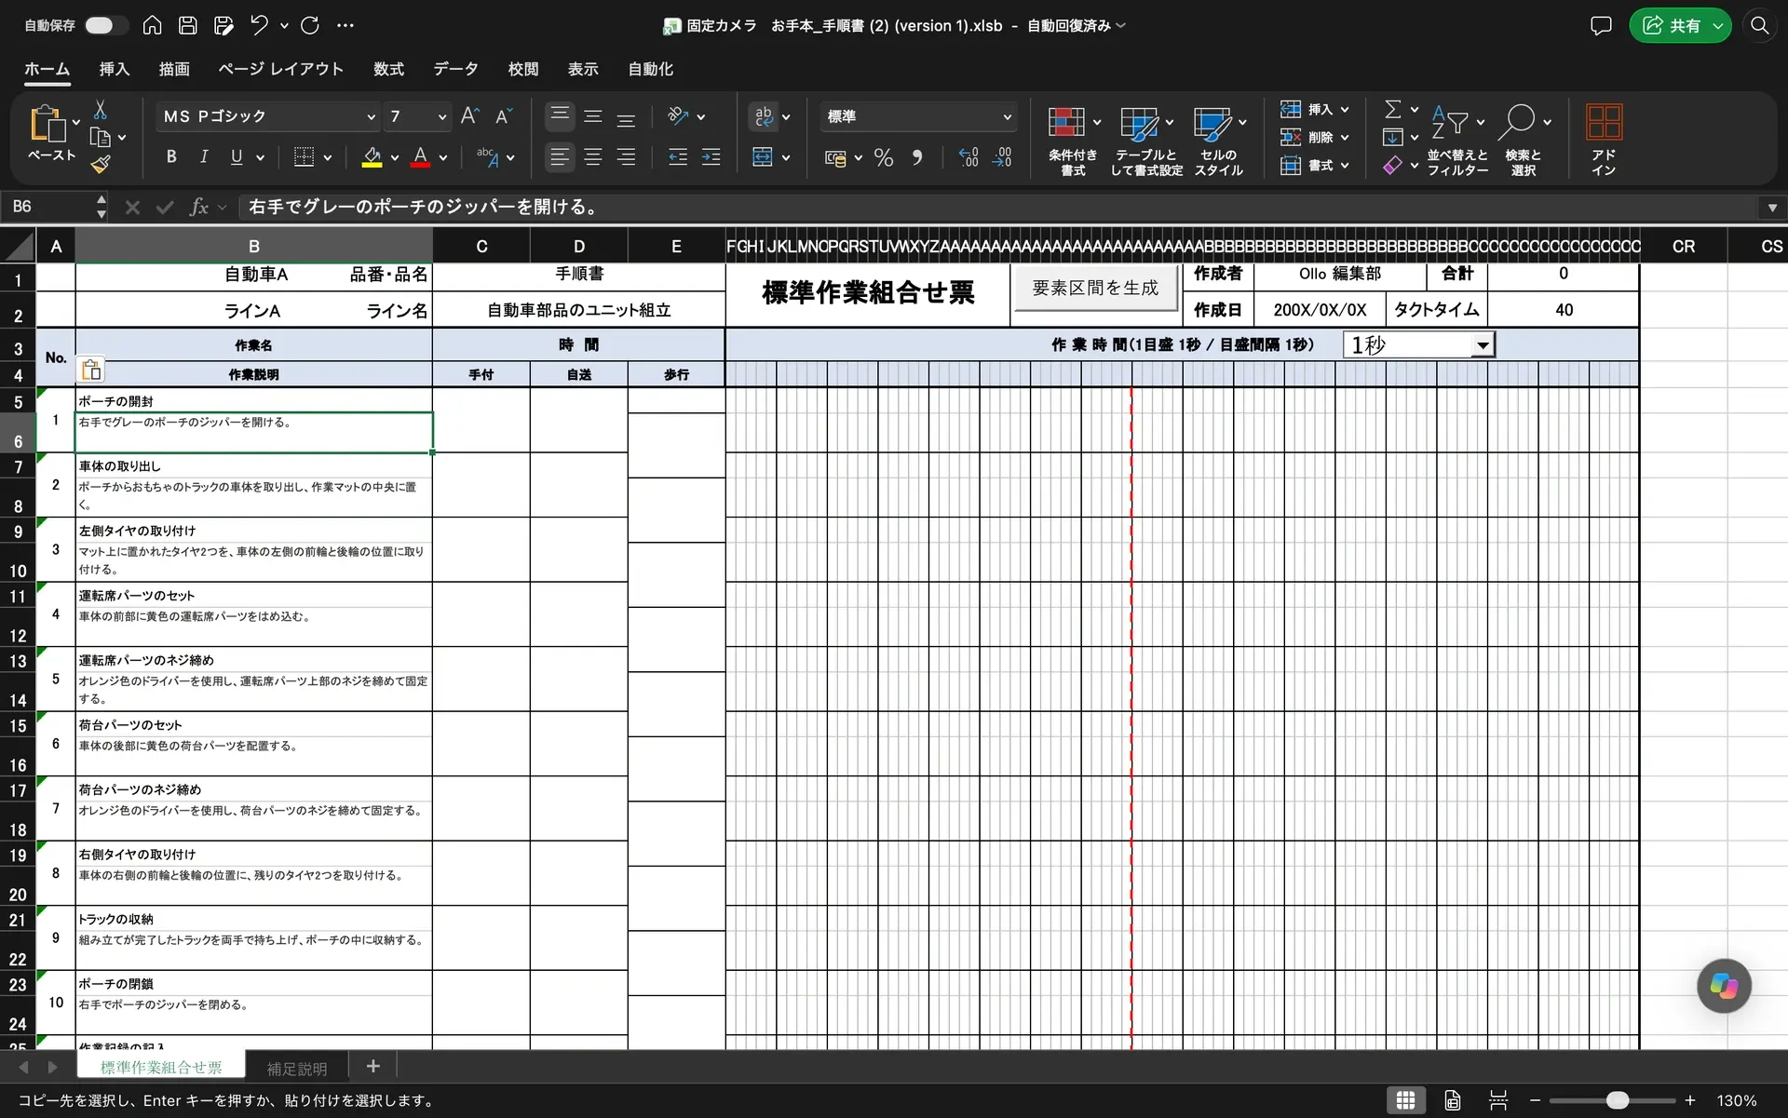Open the comments speech bubble icon
1788x1118 pixels.
1601,25
